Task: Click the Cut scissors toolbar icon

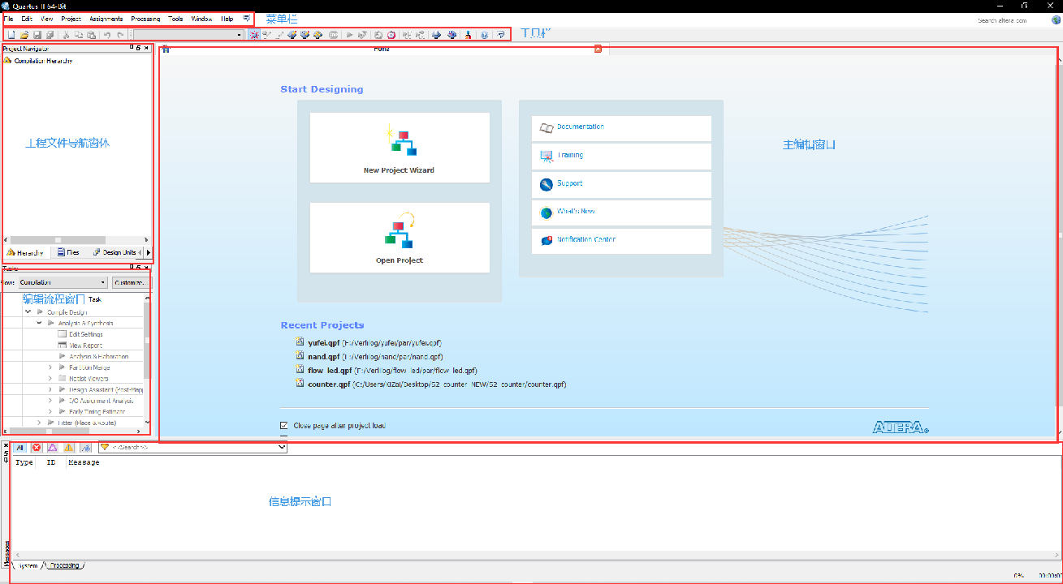Action: 67,35
